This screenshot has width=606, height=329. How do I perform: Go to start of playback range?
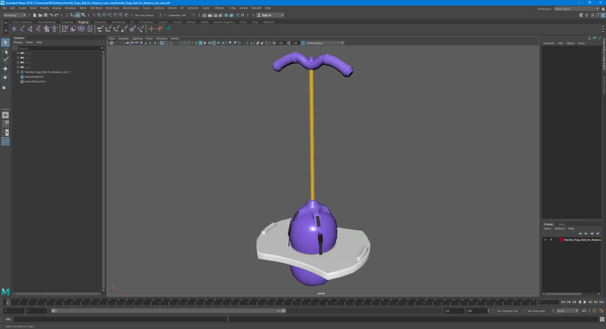tap(563, 302)
